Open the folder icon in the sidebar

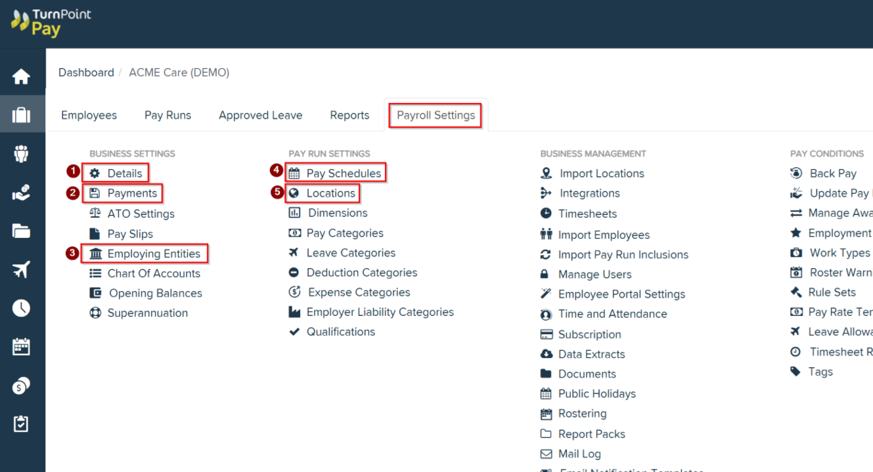click(x=22, y=230)
